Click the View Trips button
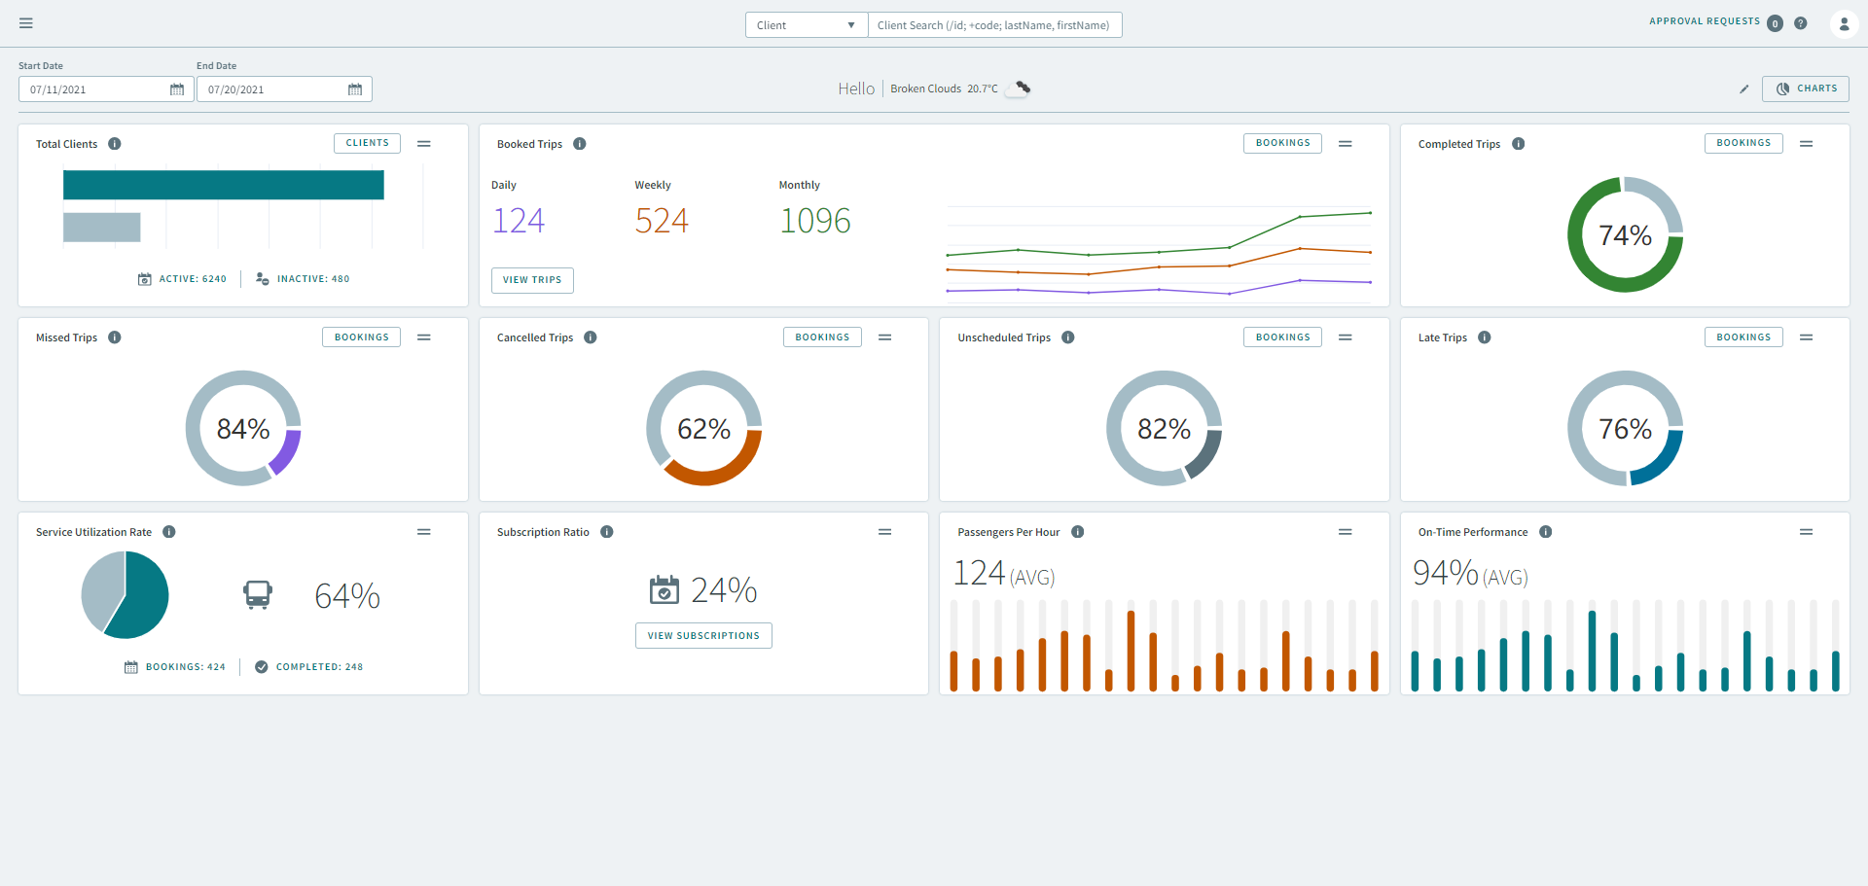 (532, 280)
